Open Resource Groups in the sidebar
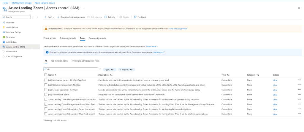The height and width of the screenshot is (132, 304). click(14, 32)
